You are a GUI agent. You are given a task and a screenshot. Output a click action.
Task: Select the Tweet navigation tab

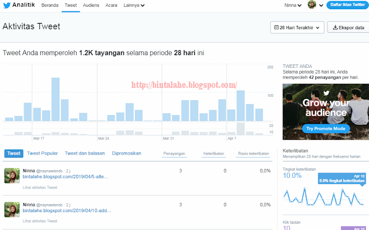[70, 5]
